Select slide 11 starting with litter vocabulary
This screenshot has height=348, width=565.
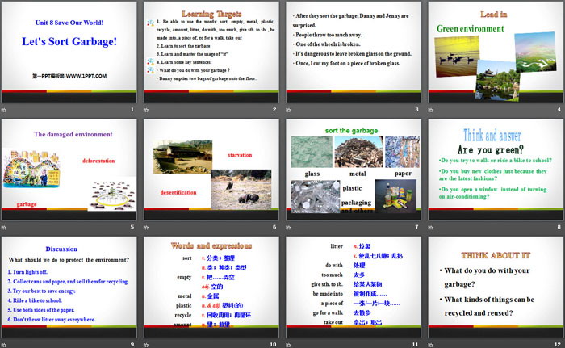(354, 287)
